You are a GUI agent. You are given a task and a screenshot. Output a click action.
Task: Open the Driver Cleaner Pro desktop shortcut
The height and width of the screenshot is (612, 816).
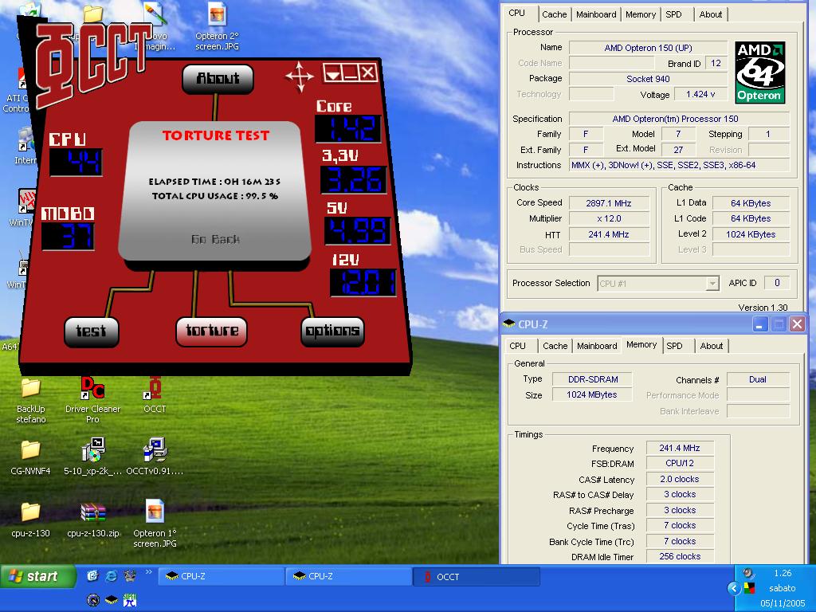93,389
